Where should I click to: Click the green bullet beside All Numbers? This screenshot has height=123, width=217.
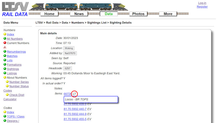[5, 39]
